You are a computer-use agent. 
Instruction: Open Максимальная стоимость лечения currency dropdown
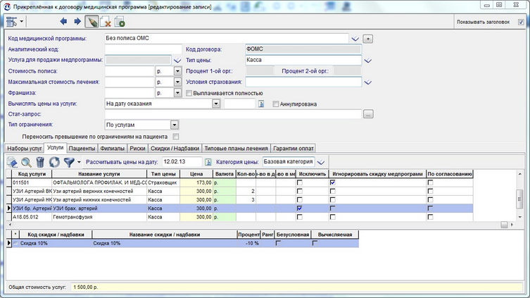click(x=177, y=82)
